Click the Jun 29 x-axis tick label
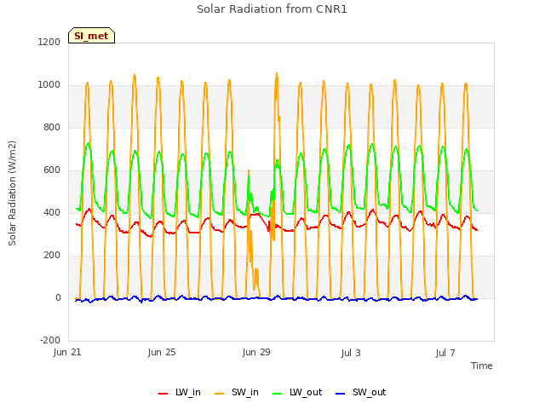 (256, 353)
